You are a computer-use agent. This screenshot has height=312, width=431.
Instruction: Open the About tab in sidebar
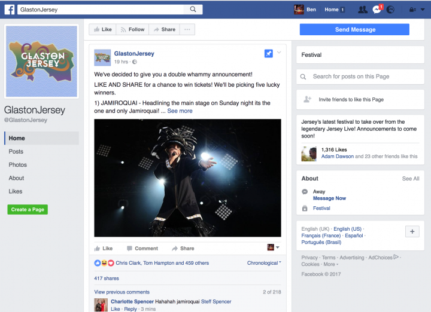(16, 178)
